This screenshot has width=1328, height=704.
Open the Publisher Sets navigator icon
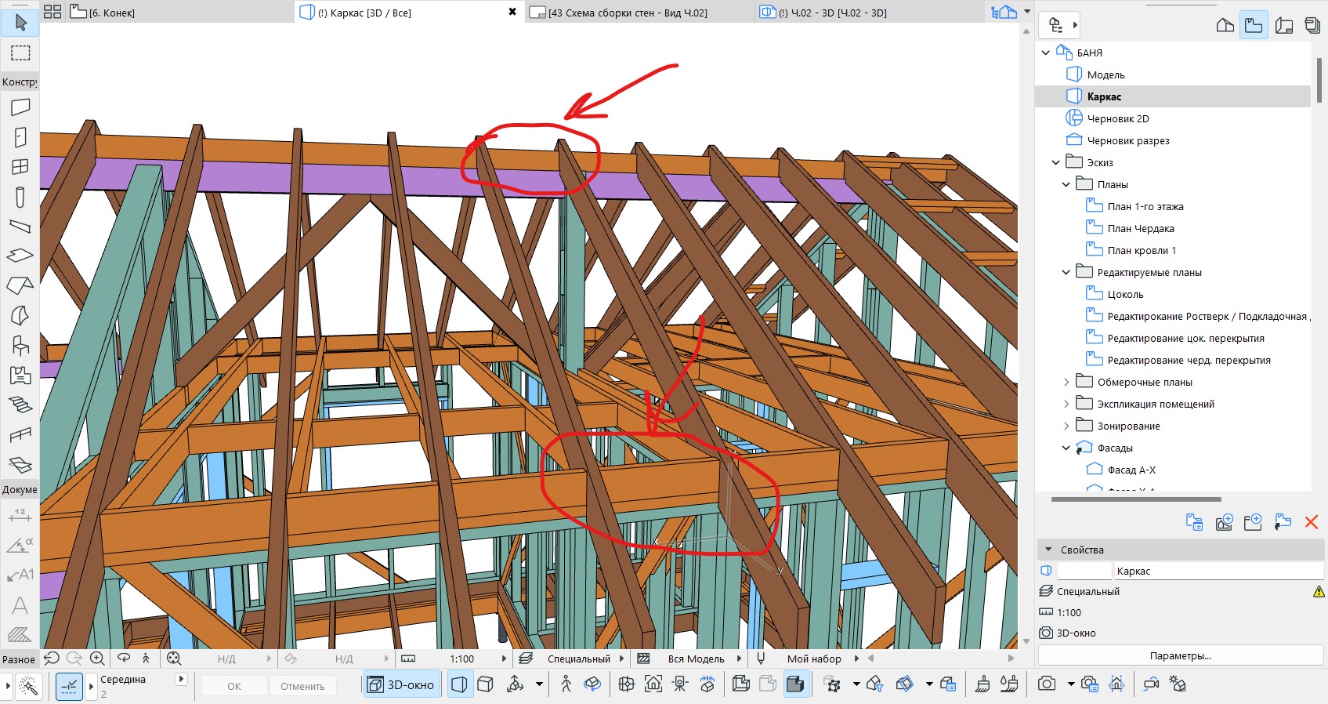[1312, 26]
